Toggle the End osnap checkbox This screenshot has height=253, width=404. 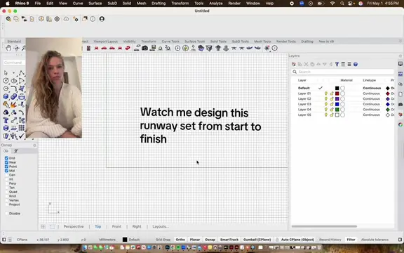(6, 158)
